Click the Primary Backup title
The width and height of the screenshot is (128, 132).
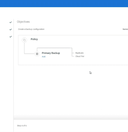point(51,53)
